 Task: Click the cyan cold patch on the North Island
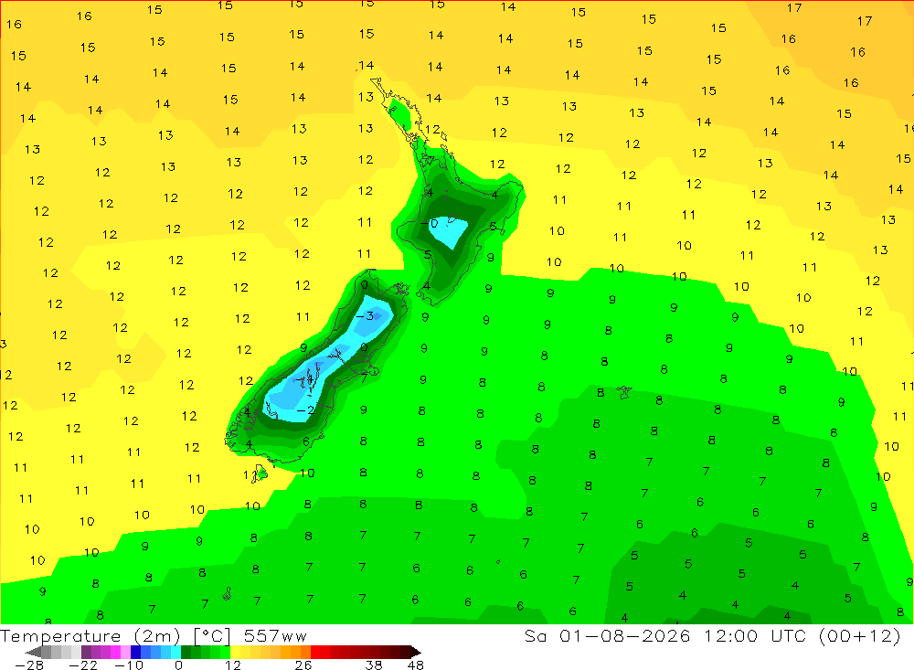point(448,232)
